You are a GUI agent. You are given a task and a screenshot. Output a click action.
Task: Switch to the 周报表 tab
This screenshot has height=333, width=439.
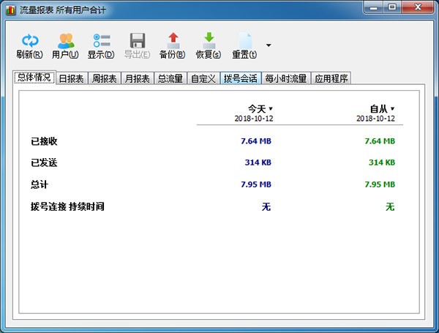click(104, 78)
